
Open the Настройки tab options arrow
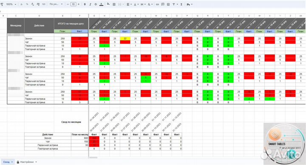tap(36, 162)
